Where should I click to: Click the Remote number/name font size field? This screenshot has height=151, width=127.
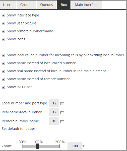pos(54,121)
